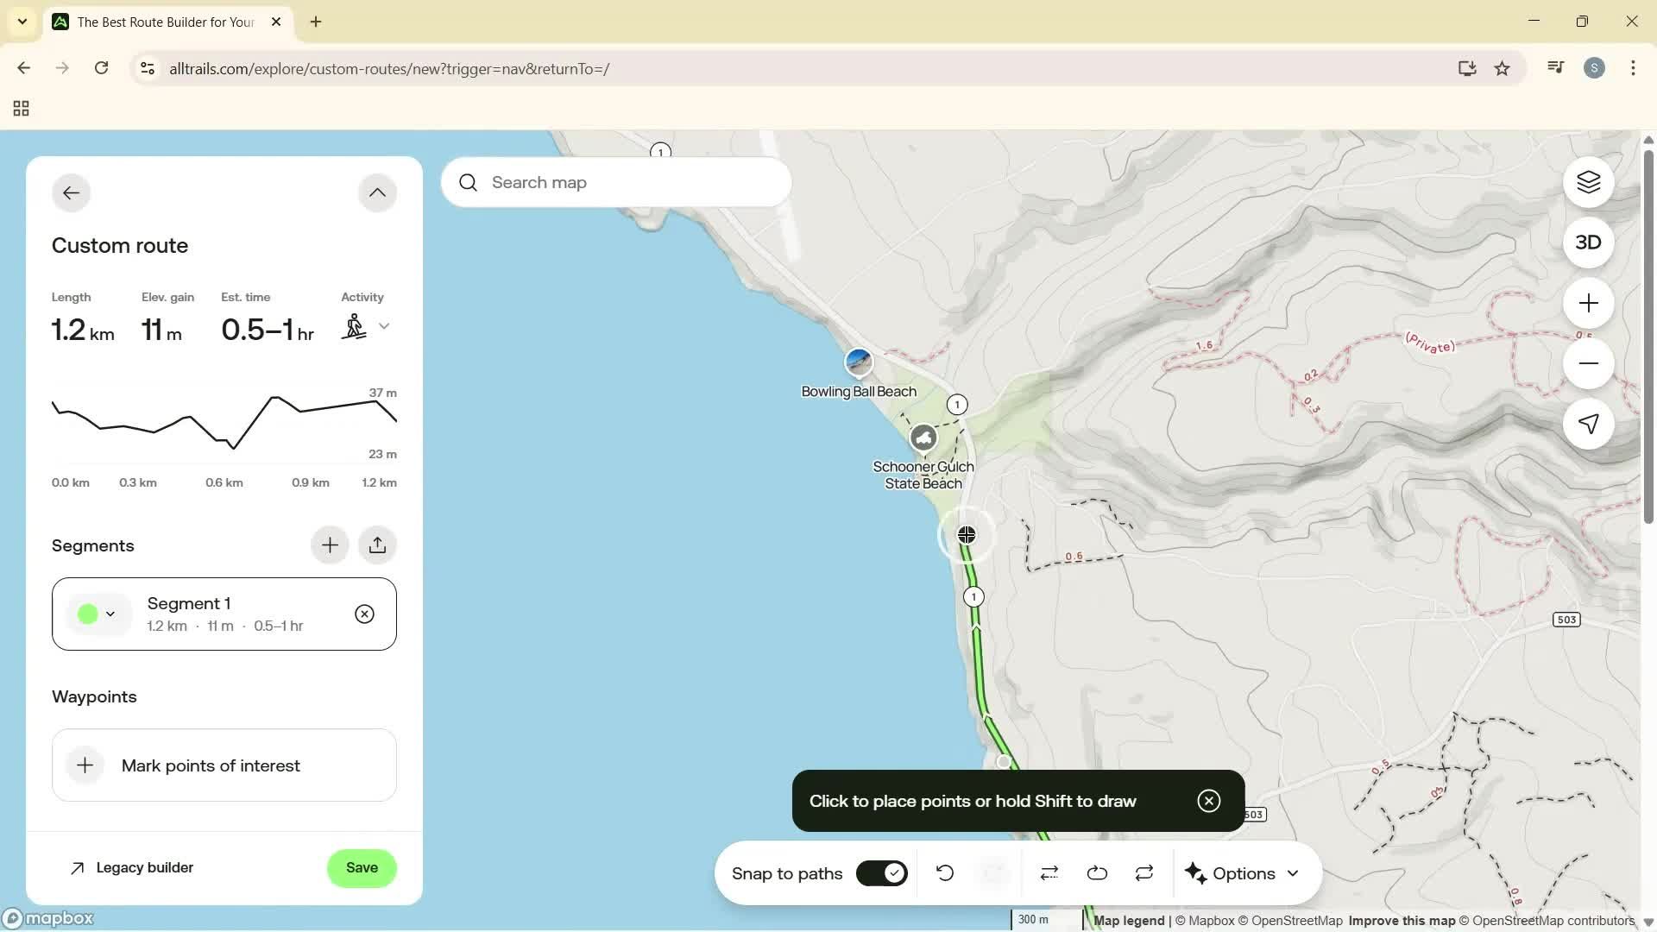This screenshot has width=1657, height=932.
Task: Collapse the Custom route panel
Action: (x=377, y=192)
